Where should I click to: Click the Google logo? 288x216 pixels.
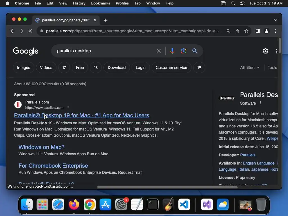coord(26,51)
